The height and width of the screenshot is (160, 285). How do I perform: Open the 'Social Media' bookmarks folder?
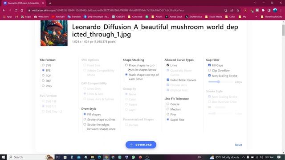[x=214, y=17]
